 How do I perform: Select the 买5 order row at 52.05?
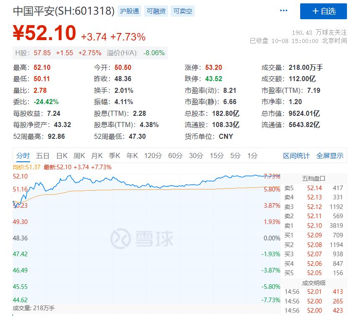(x=314, y=273)
